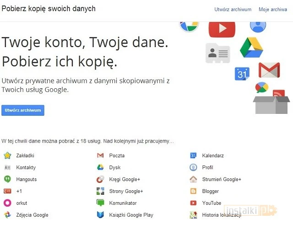Click the Zakładki label
Screen dimensions: 293x230
25,155
